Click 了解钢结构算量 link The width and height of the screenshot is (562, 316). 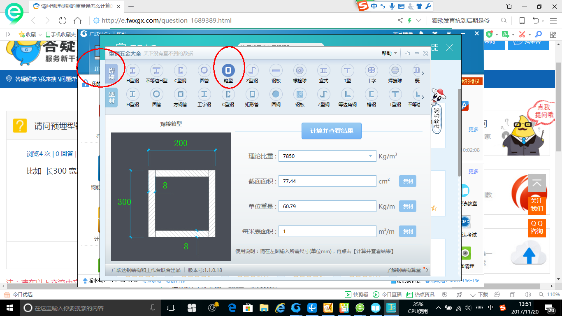(x=404, y=270)
